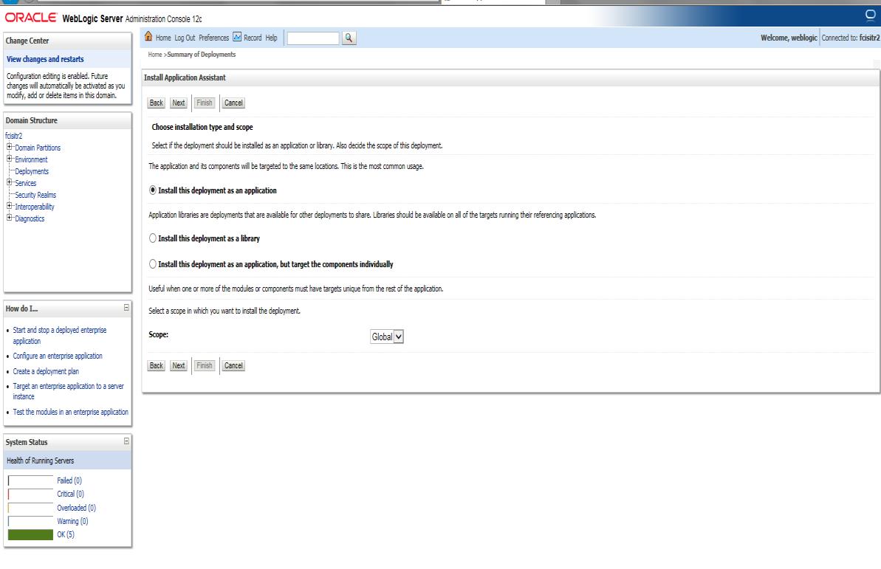881x569 pixels.
Task: Click Log Out in toolbar
Action: coord(185,38)
